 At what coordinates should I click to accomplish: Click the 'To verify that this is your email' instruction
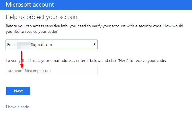click(86, 61)
